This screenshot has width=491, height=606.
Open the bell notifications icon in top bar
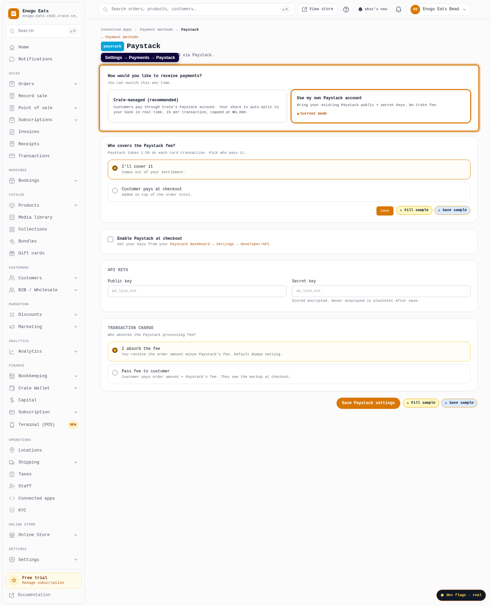coord(399,10)
